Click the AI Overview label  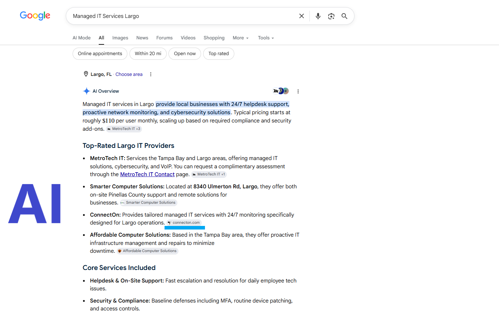tap(106, 91)
